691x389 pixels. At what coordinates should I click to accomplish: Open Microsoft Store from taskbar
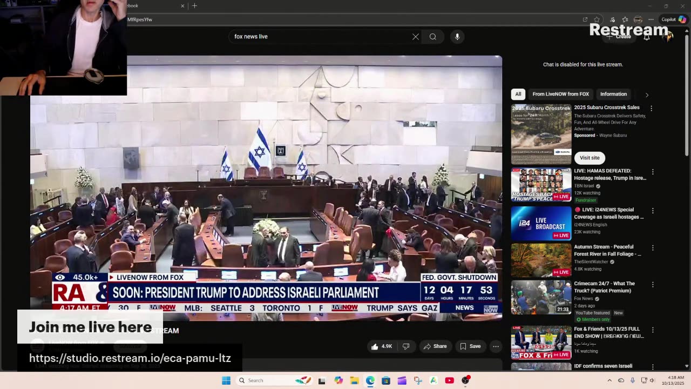coord(386,380)
